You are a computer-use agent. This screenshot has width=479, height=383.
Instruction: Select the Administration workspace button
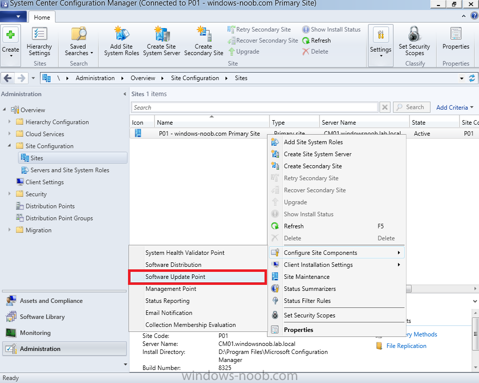64,349
